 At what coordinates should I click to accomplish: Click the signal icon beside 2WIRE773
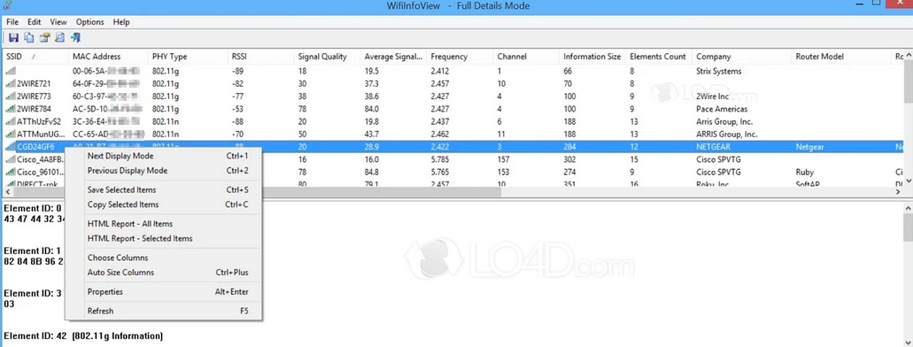coord(11,96)
